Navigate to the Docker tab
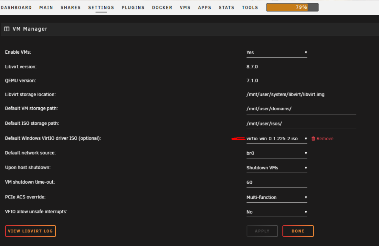The height and width of the screenshot is (246, 379). 162,8
